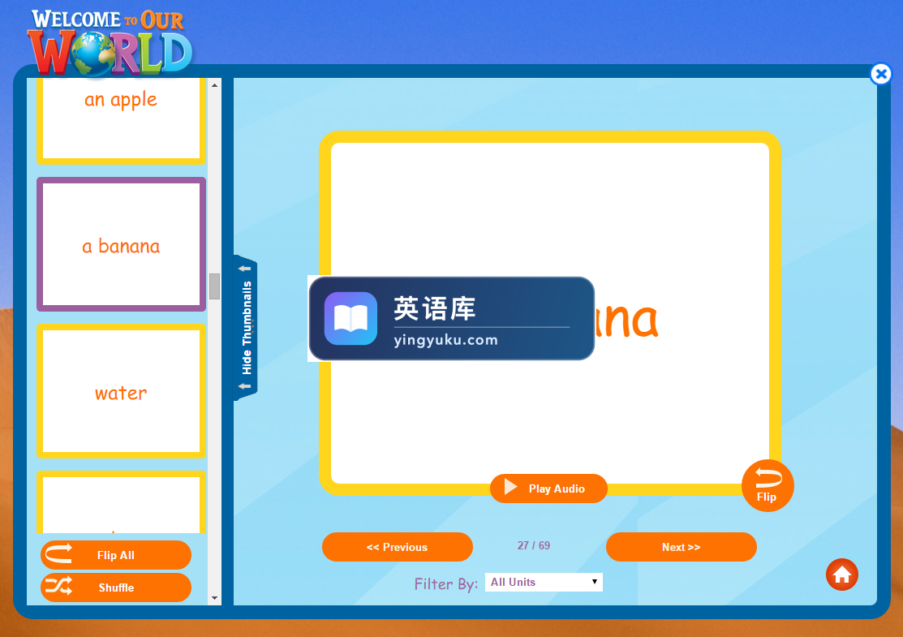The height and width of the screenshot is (637, 903).
Task: Flip all flashcards
Action: 116,555
